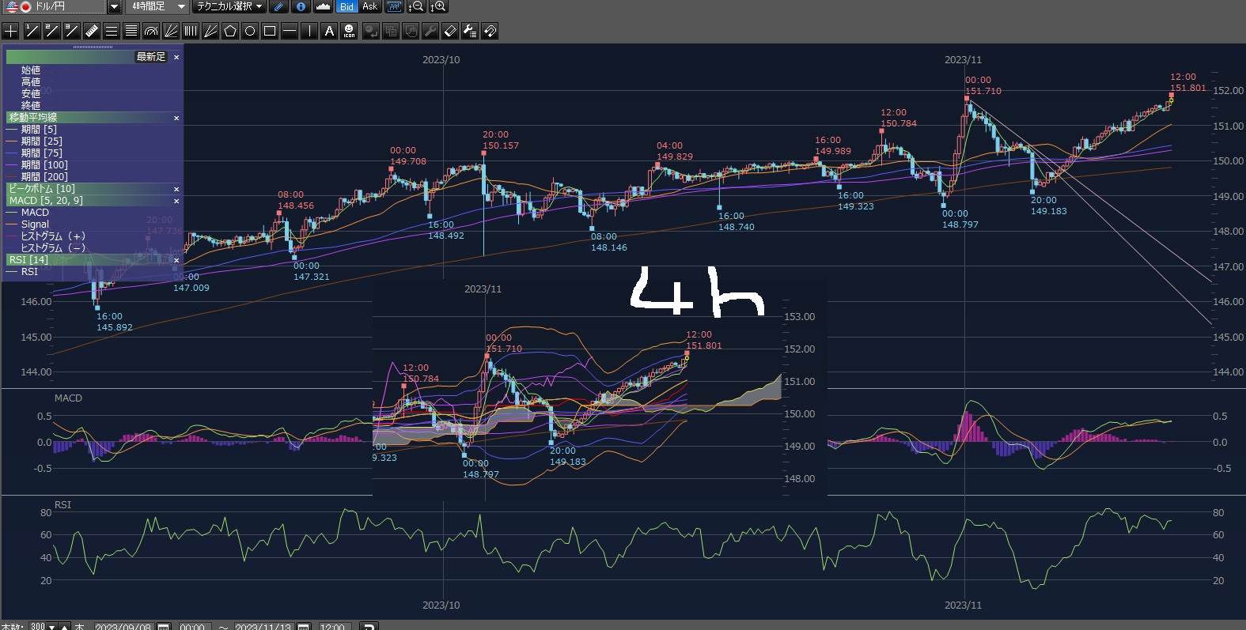This screenshot has width=1246, height=630.
Task: Pick the text annotation A tool
Action: [329, 31]
